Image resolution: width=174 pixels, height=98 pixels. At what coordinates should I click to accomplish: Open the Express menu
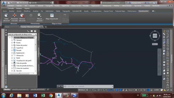[27, 8]
